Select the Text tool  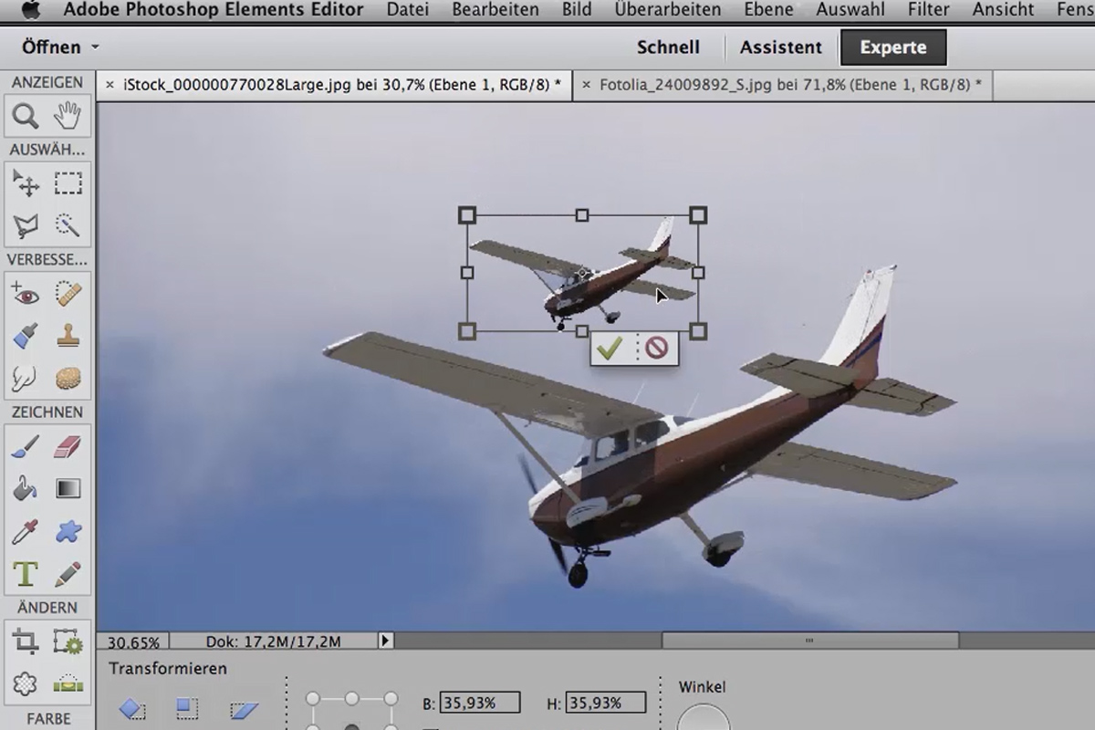tap(26, 573)
